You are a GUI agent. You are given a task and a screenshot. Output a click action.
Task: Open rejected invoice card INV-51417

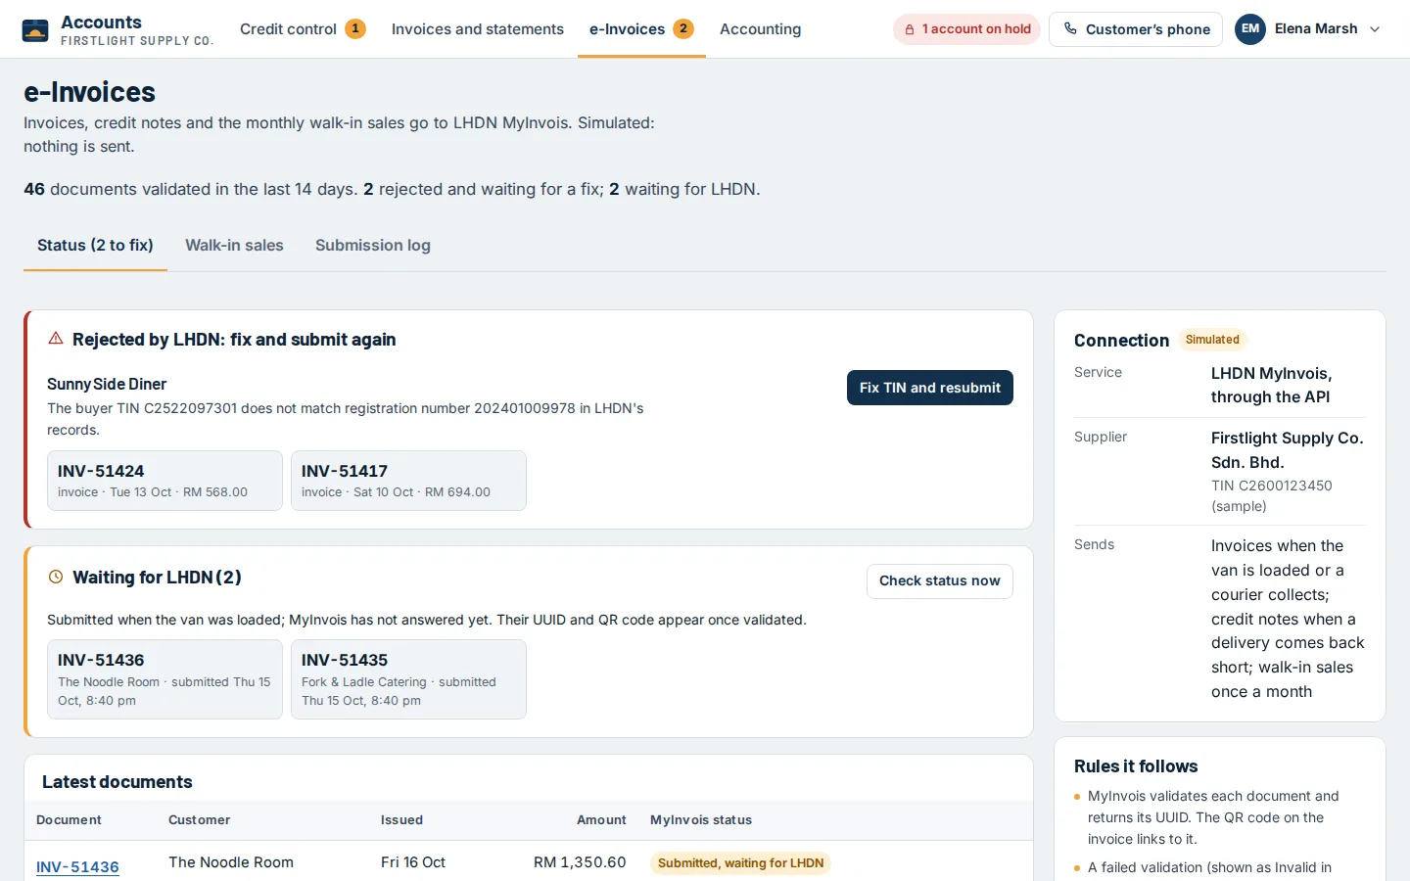point(408,481)
